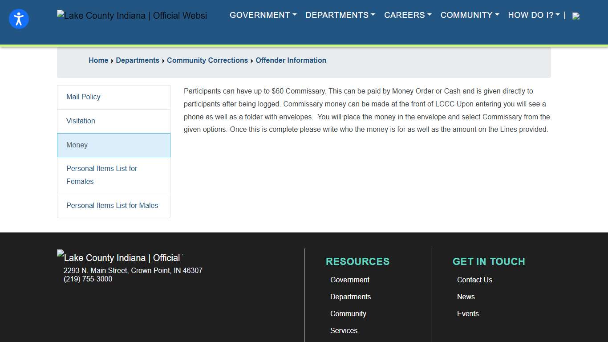608x342 pixels.
Task: Select the Money sidebar item
Action: click(77, 145)
